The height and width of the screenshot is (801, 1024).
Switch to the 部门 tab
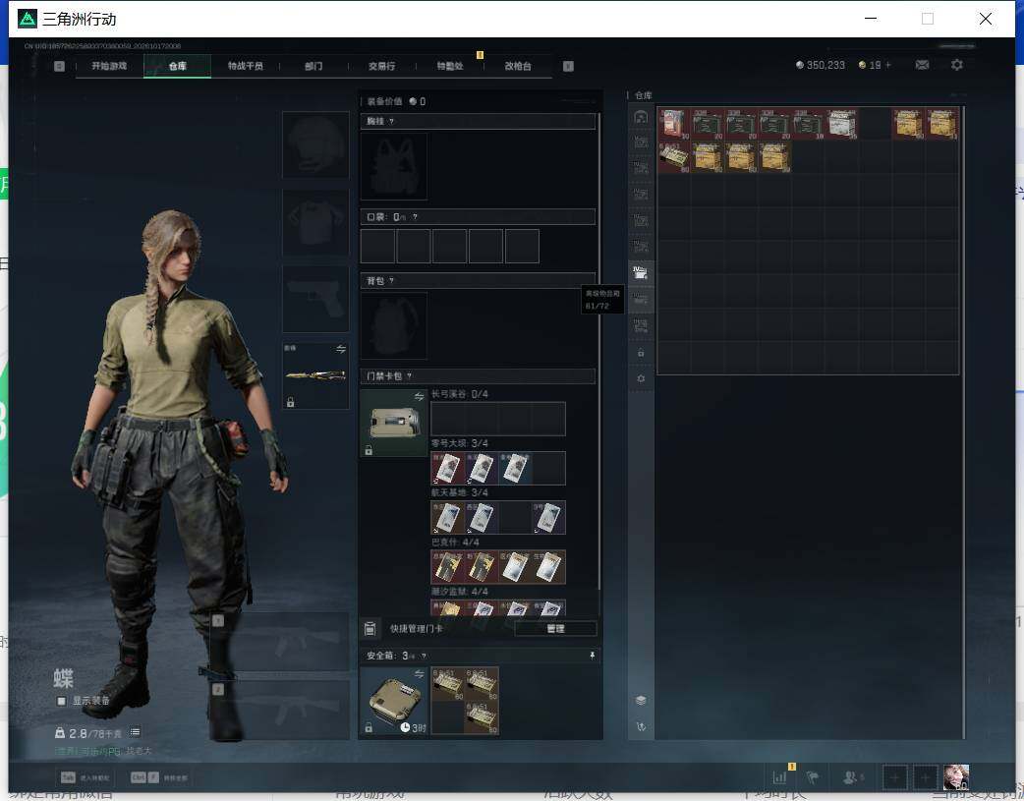point(313,66)
